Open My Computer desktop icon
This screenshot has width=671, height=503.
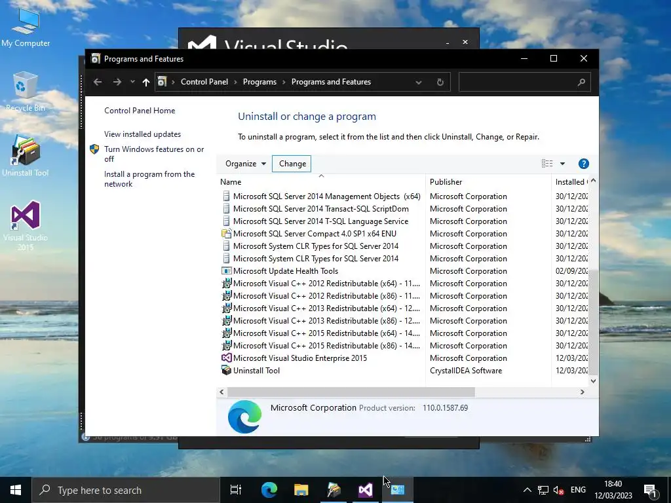tap(26, 28)
